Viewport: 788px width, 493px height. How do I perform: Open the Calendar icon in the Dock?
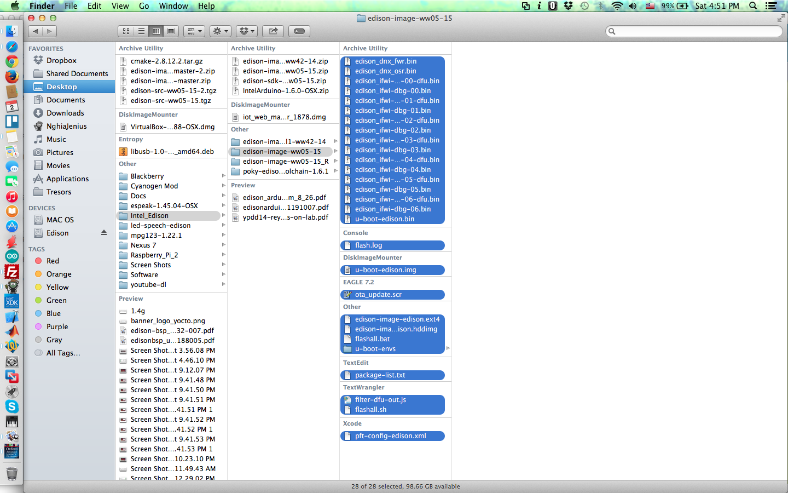click(x=11, y=106)
